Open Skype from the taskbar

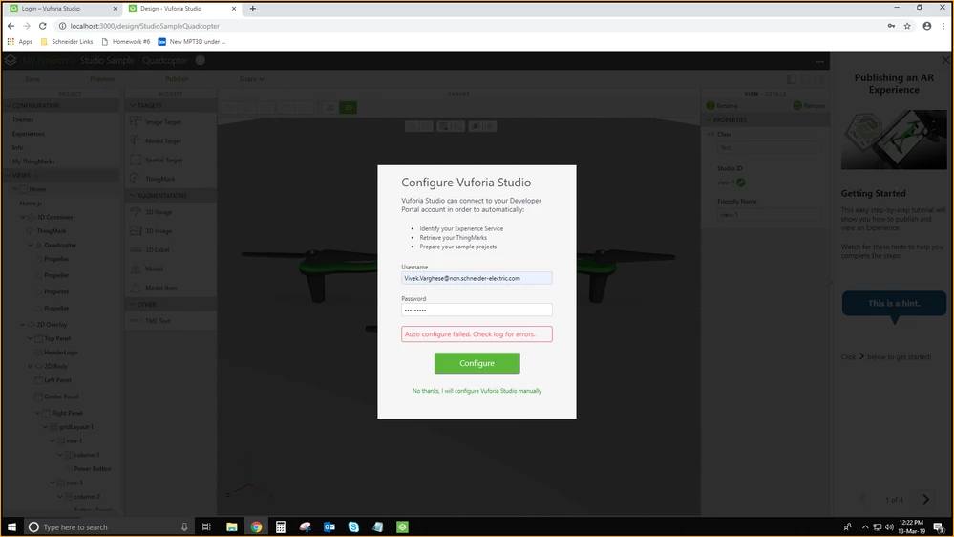tap(353, 526)
